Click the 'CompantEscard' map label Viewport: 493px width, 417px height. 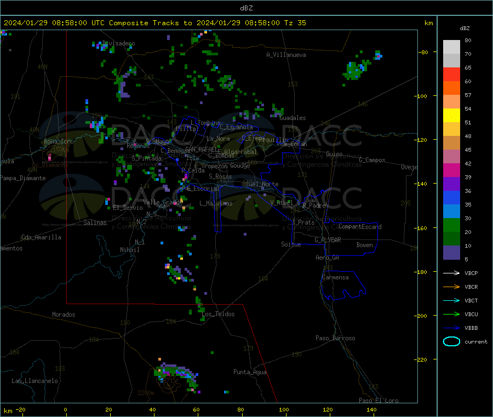(x=360, y=227)
